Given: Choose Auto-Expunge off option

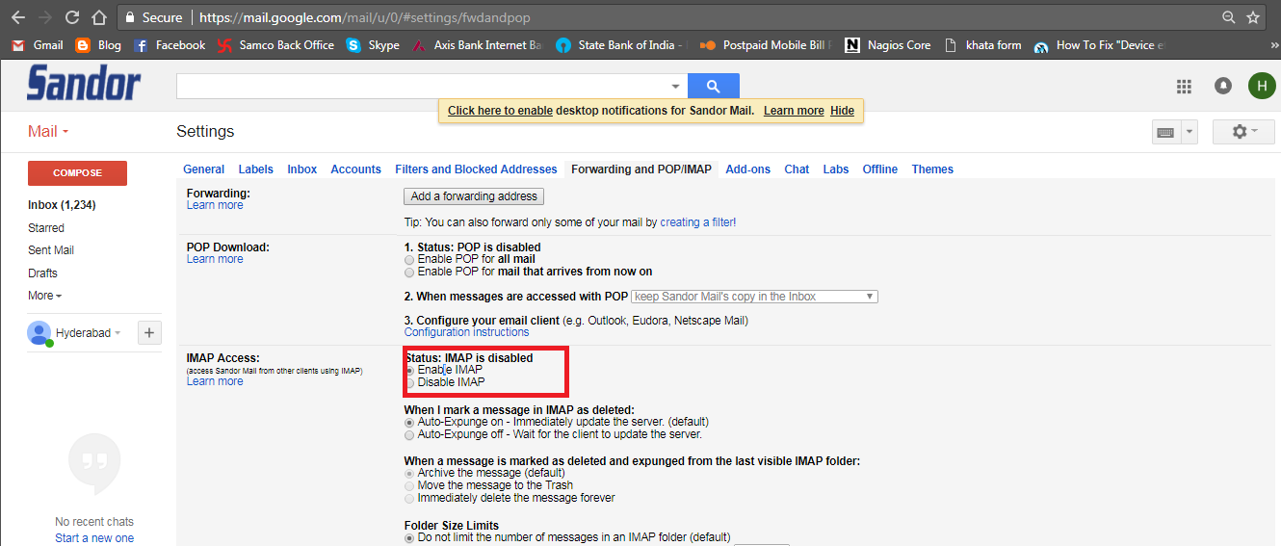Looking at the screenshot, I should [x=410, y=435].
